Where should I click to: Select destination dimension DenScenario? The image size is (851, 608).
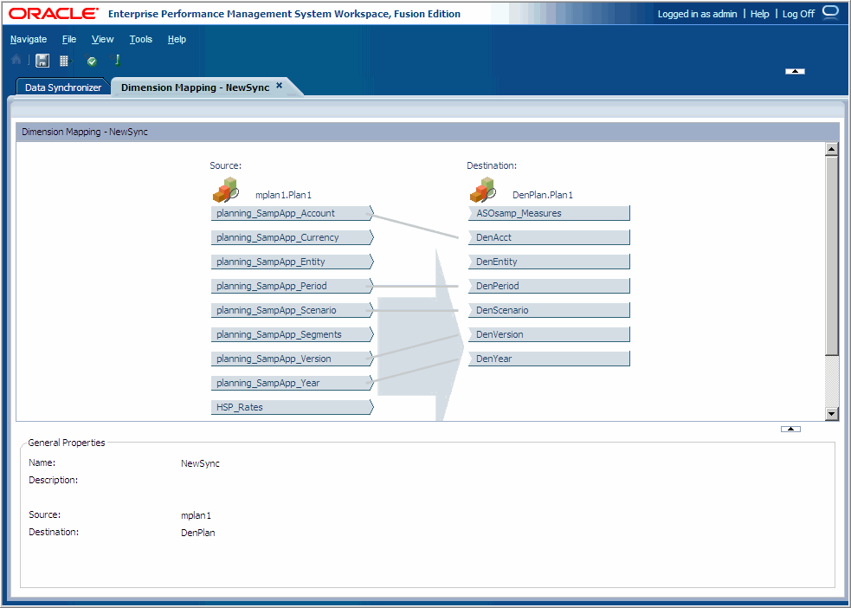click(549, 310)
